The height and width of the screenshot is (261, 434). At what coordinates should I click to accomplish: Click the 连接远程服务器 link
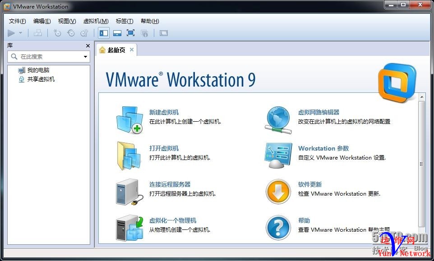[x=170, y=184]
